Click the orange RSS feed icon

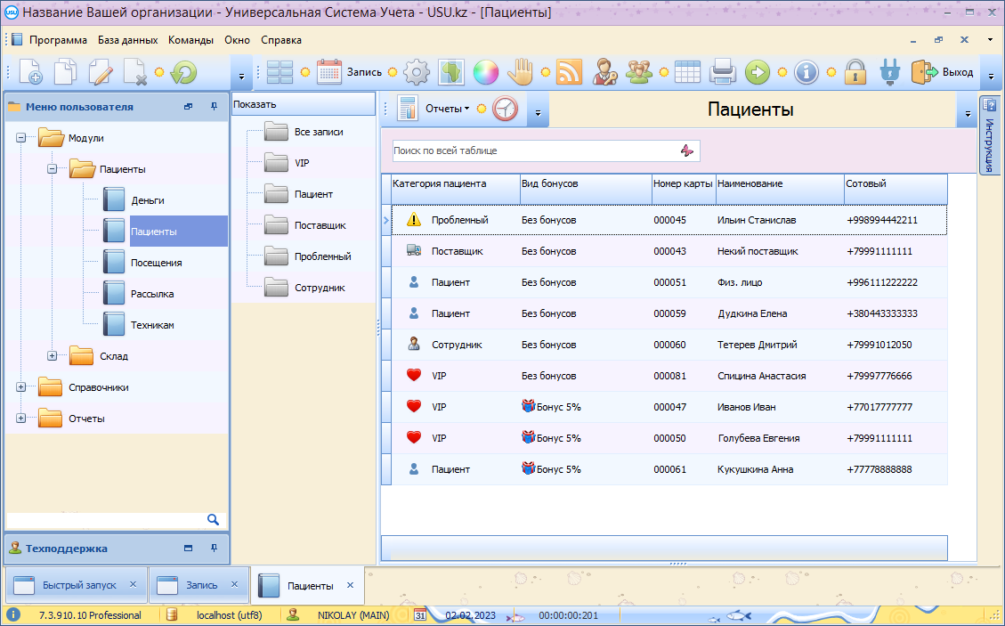[x=569, y=72]
